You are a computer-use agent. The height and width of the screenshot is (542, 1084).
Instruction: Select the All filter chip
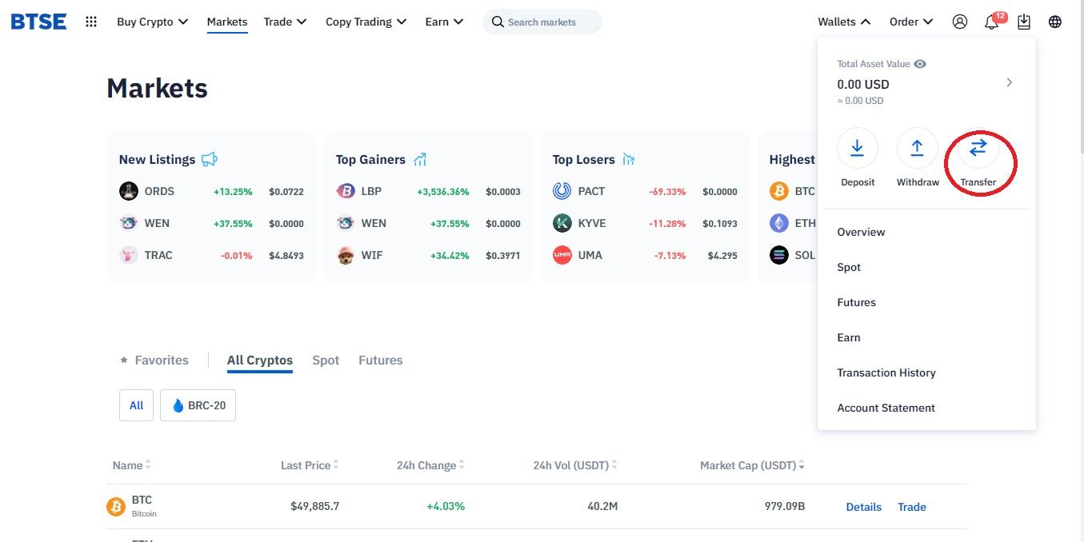[x=136, y=405]
